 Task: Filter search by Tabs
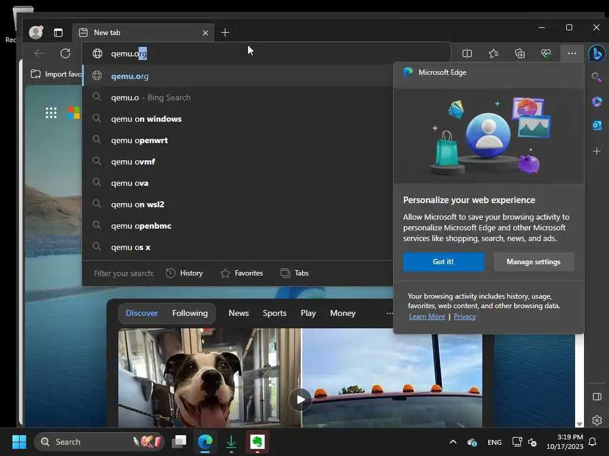[295, 273]
